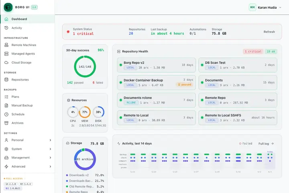The height and width of the screenshot is (193, 289).
Task: Open Repositories in the sidebar
Action: pos(27,80)
